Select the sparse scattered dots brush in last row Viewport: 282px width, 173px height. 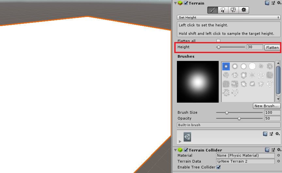[235, 93]
